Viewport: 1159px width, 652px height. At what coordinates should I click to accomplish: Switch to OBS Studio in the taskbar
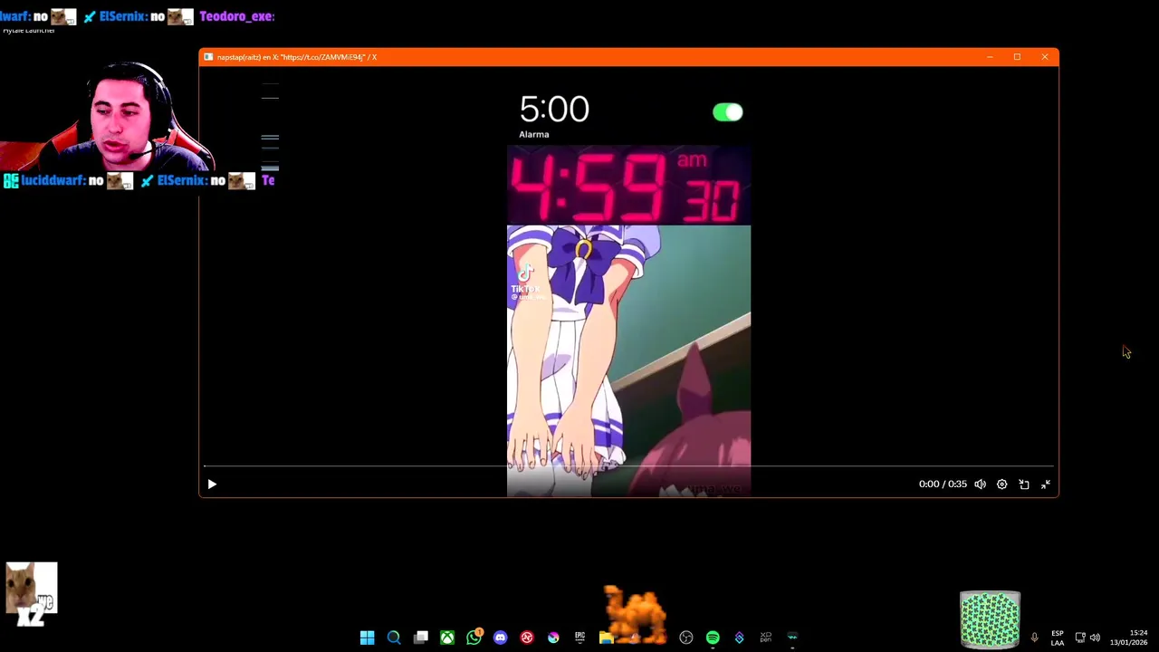tap(686, 638)
